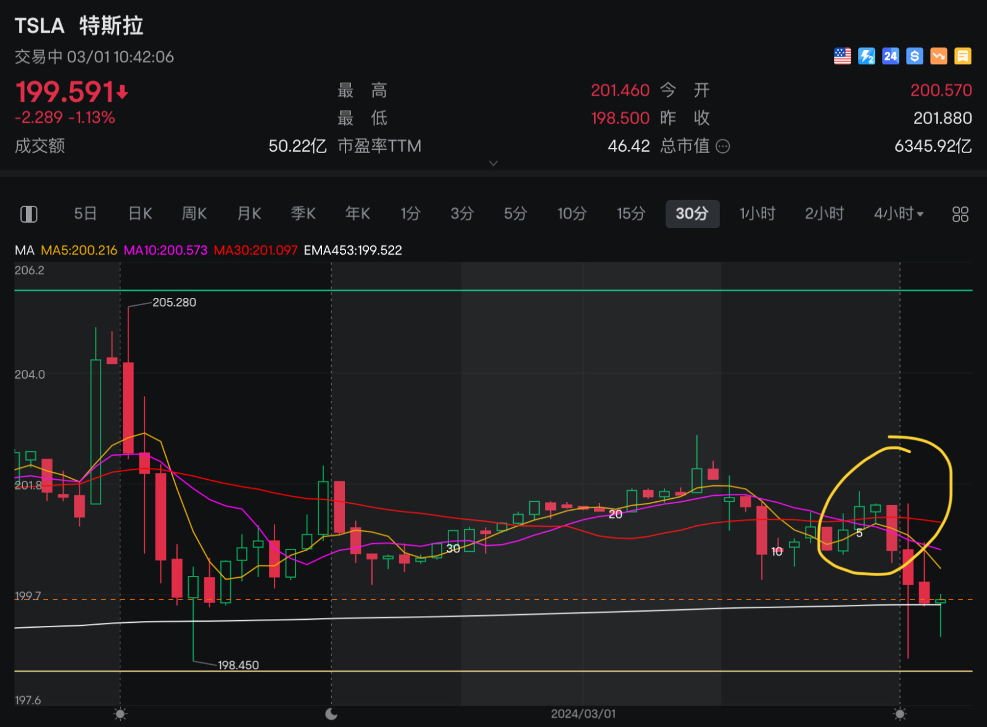Click the US flag market icon

(x=842, y=56)
